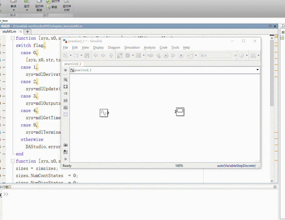Expand the palette double-chevron at bottom
This screenshot has height=220, width=285.
point(66,159)
